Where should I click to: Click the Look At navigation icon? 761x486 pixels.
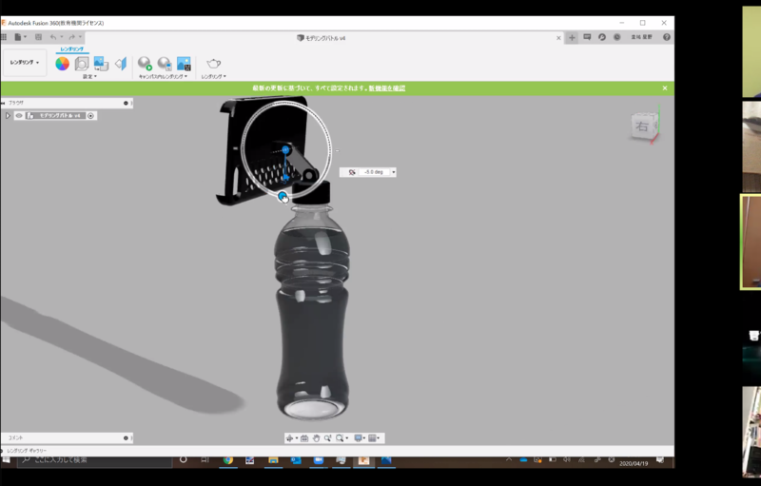pos(304,438)
